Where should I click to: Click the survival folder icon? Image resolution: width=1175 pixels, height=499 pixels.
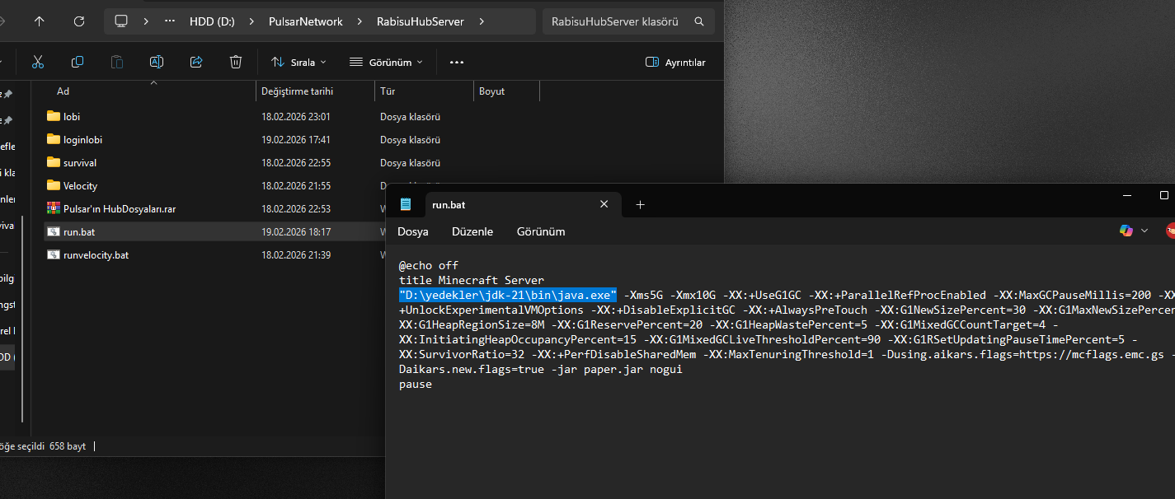click(x=54, y=162)
